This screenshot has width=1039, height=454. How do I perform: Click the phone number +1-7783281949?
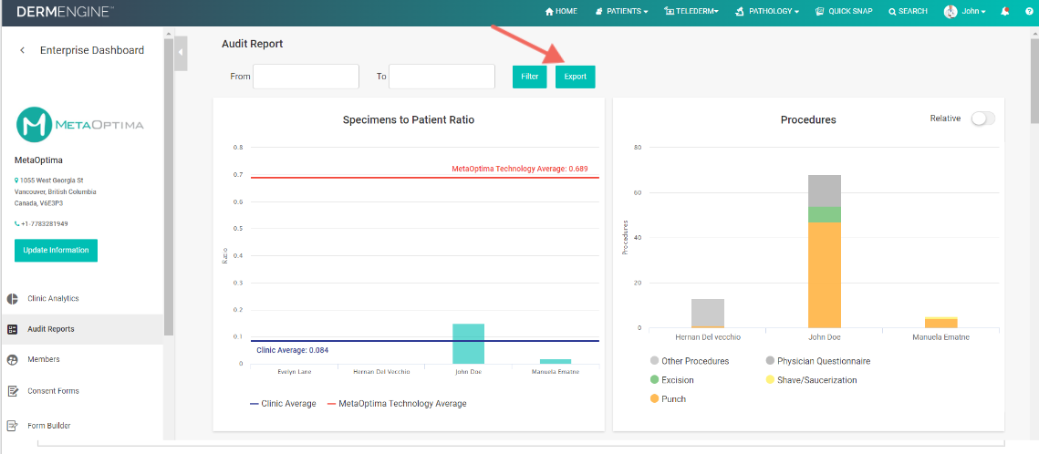tap(45, 223)
